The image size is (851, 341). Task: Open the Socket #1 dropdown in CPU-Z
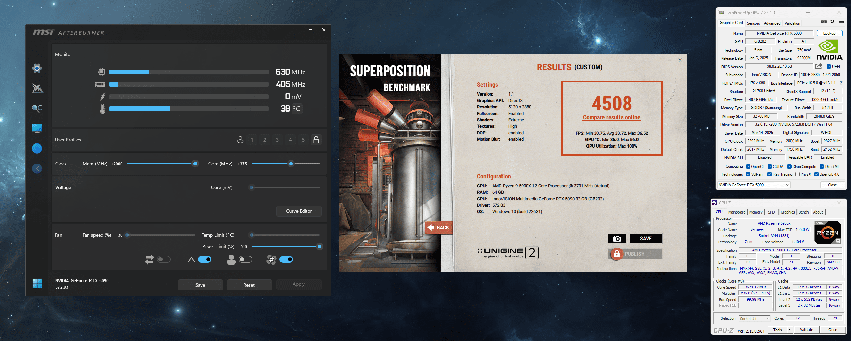click(x=754, y=319)
